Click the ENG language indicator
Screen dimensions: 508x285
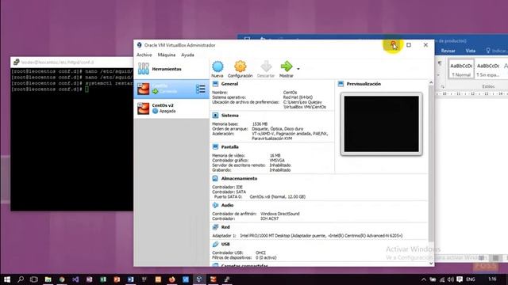[471, 279]
